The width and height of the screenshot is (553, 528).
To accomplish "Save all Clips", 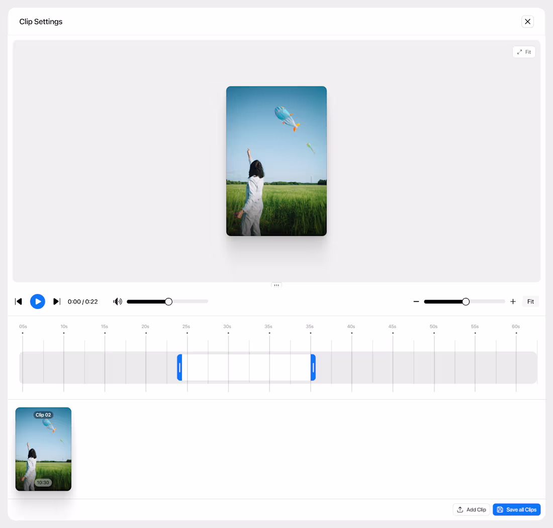I will [x=516, y=509].
